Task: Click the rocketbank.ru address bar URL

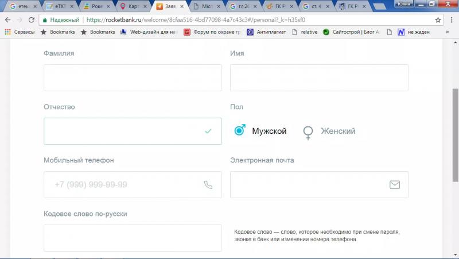Action: pyautogui.click(x=196, y=20)
